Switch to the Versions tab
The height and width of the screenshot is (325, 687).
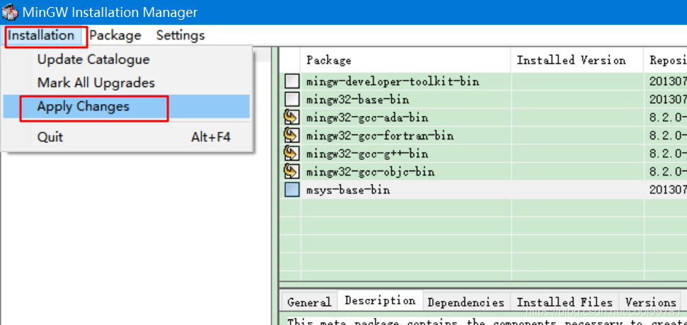pyautogui.click(x=651, y=302)
